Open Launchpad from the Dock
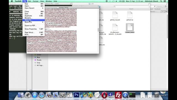 click(x=28, y=95)
